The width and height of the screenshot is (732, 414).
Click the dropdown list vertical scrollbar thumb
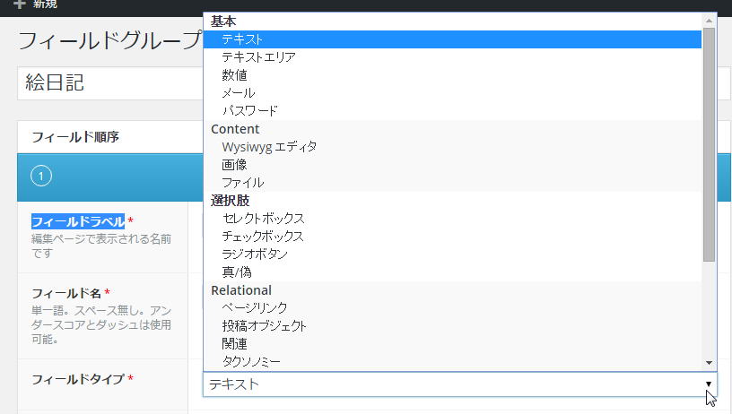click(x=709, y=145)
